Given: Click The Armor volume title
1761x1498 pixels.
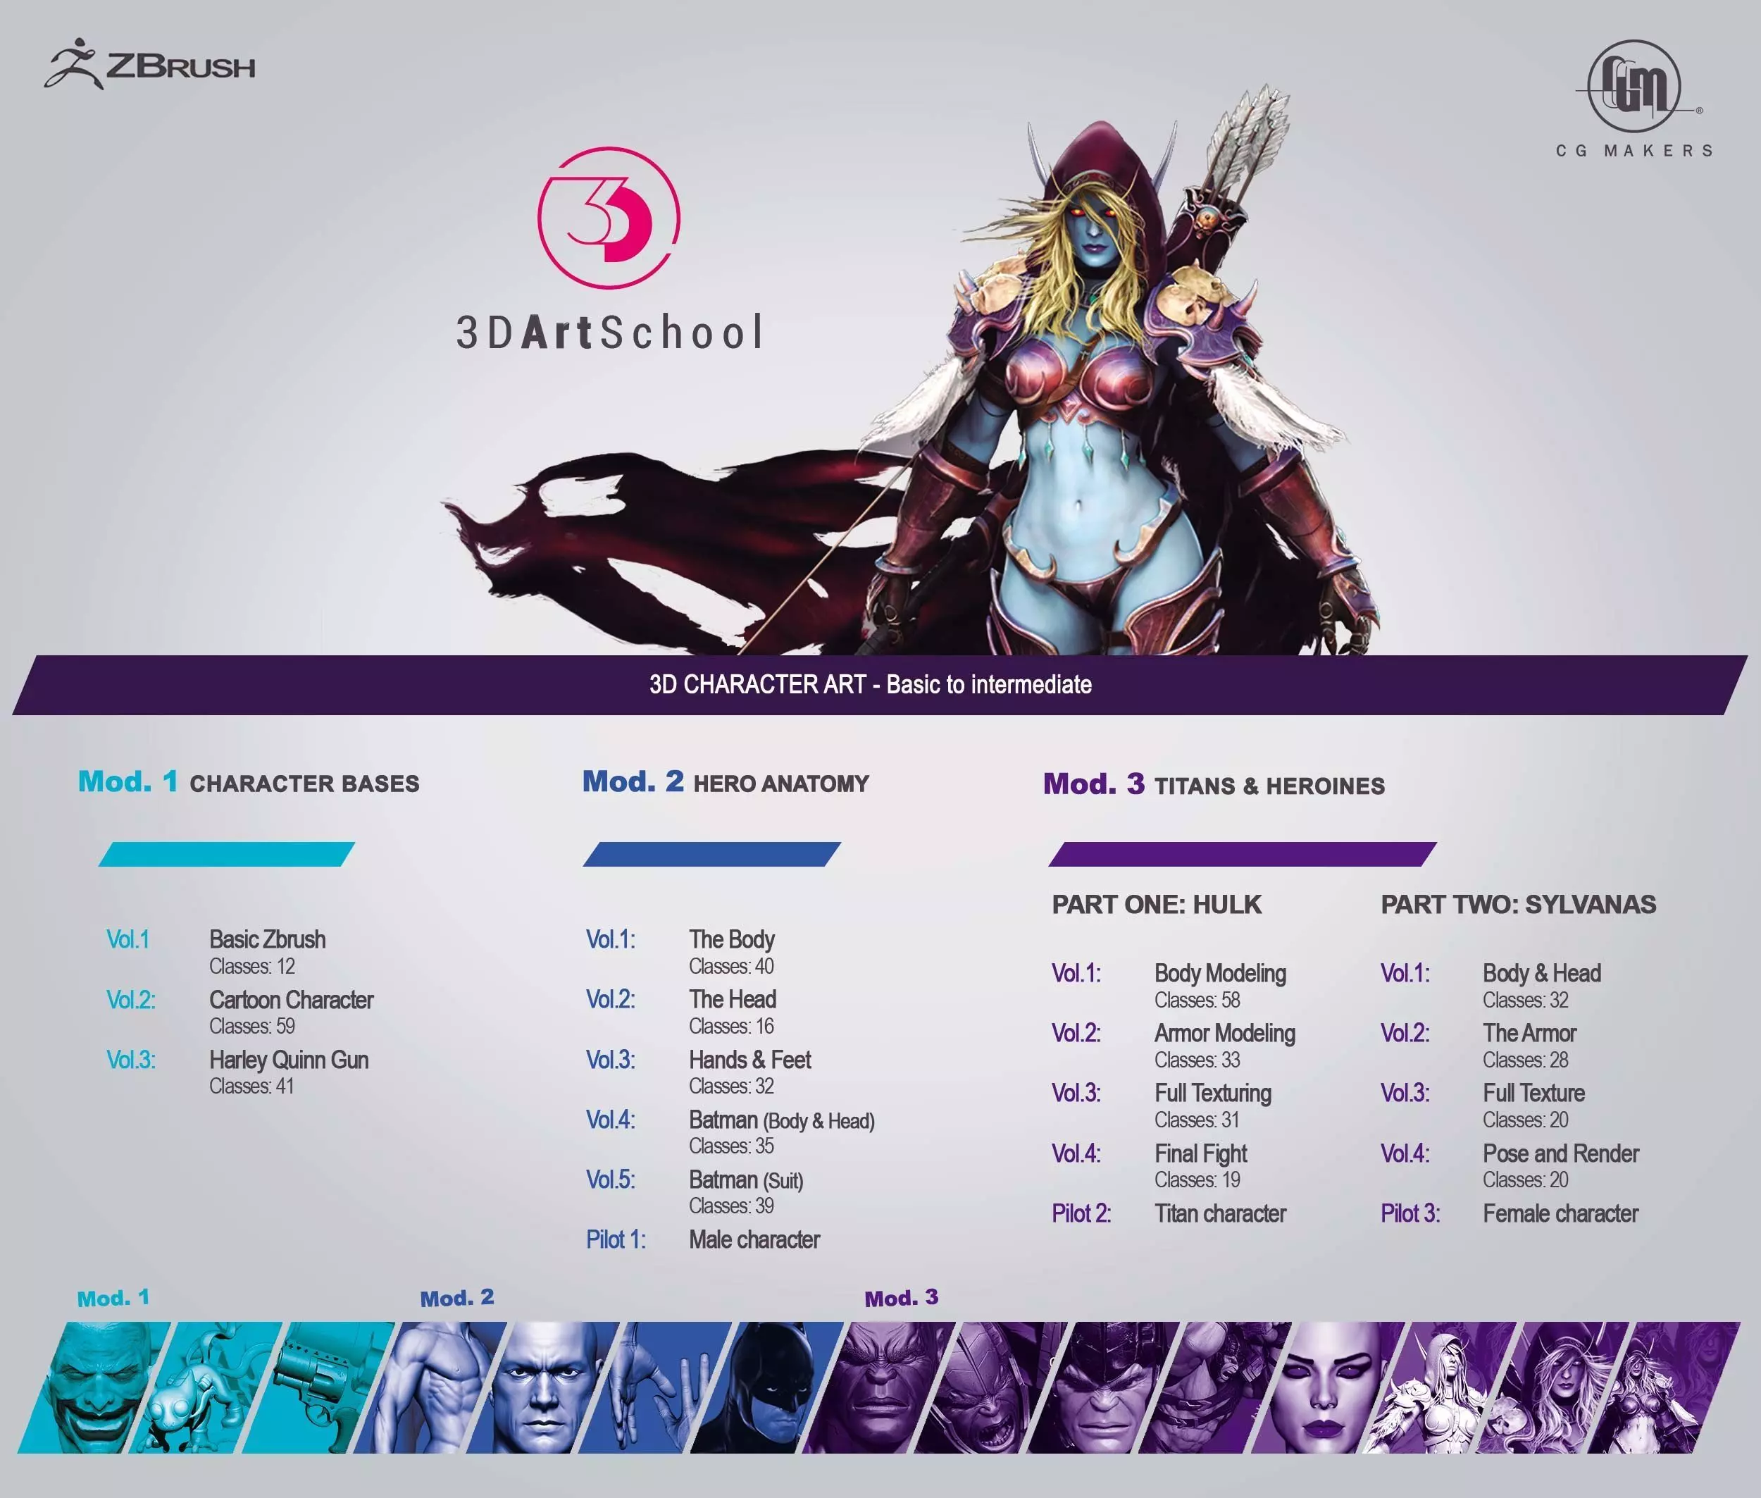Looking at the screenshot, I should click(x=1529, y=1034).
